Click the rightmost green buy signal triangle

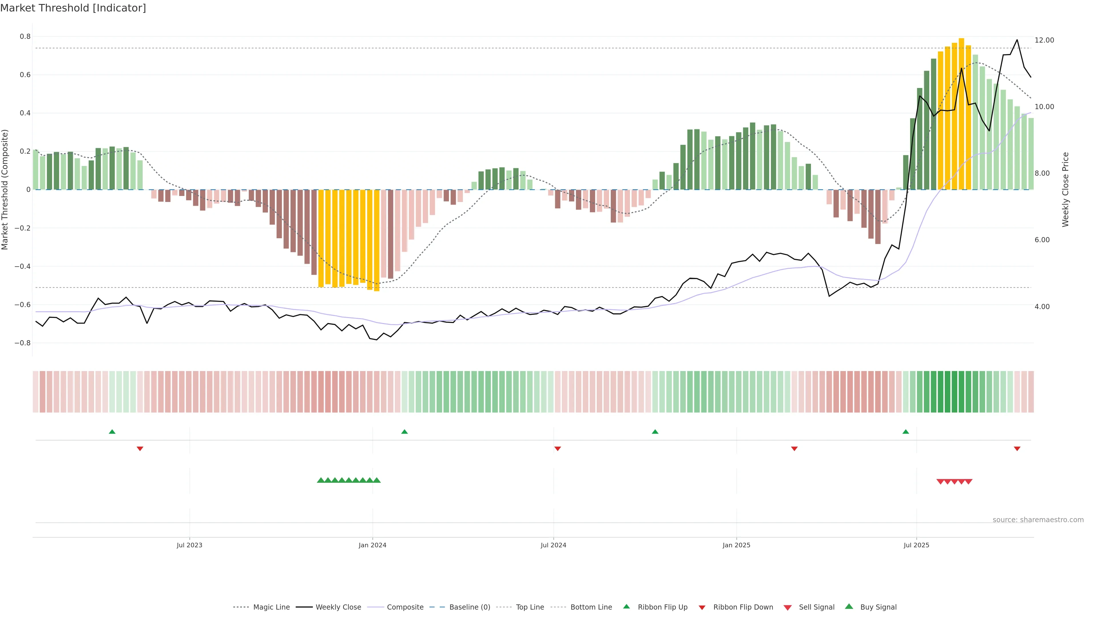coord(377,480)
